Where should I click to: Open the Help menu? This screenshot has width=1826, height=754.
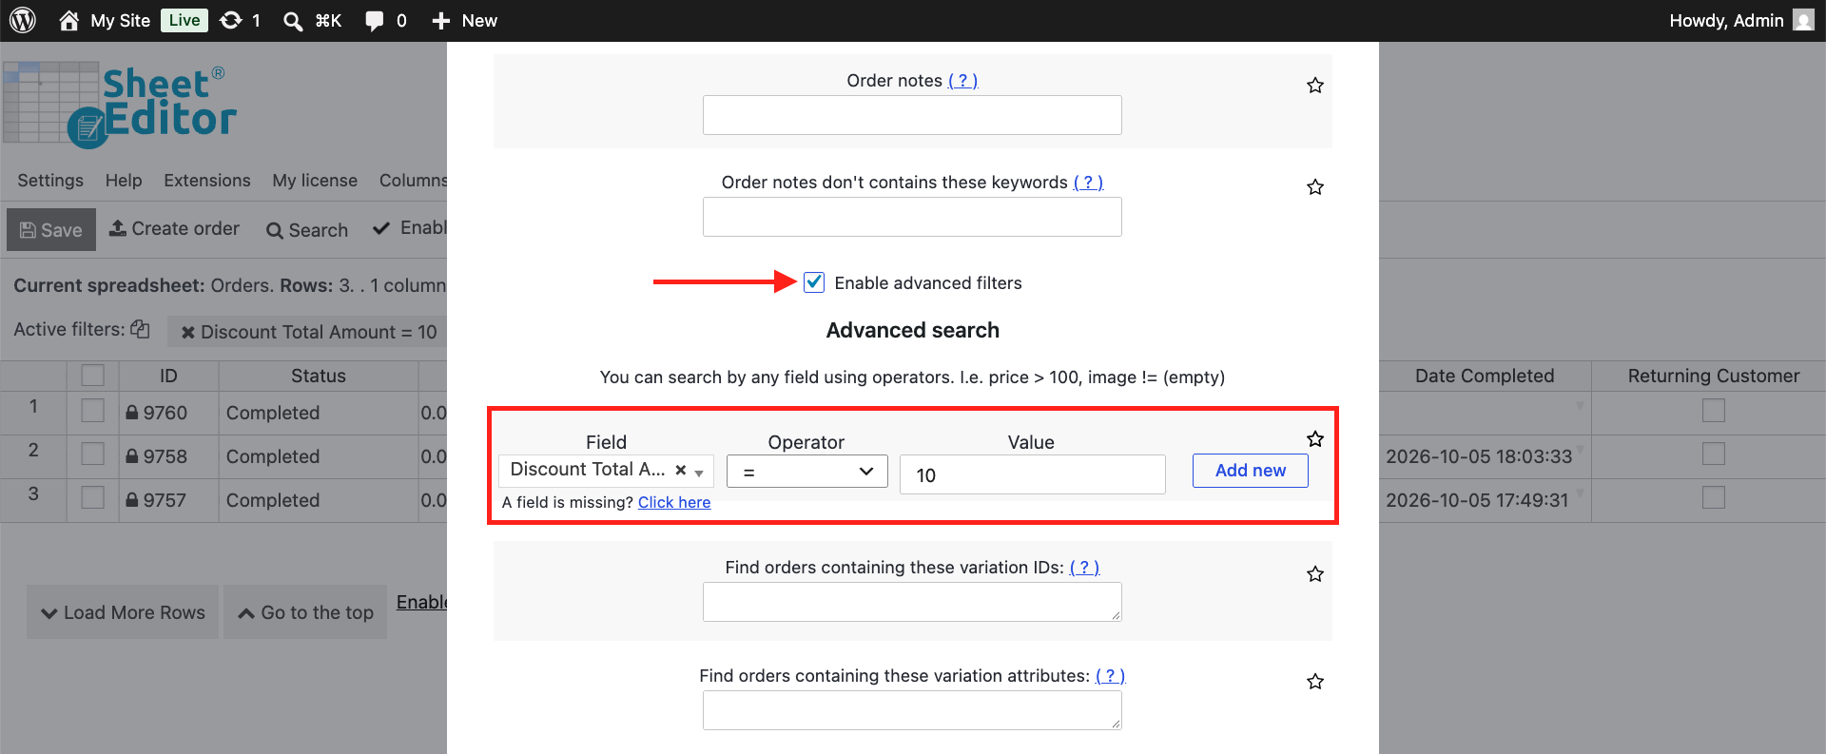[x=124, y=181]
